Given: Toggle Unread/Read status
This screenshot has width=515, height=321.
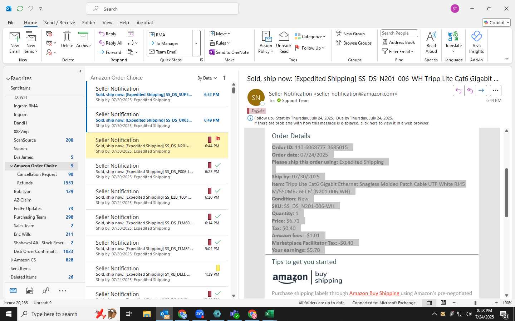Looking at the screenshot, I should tap(284, 42).
